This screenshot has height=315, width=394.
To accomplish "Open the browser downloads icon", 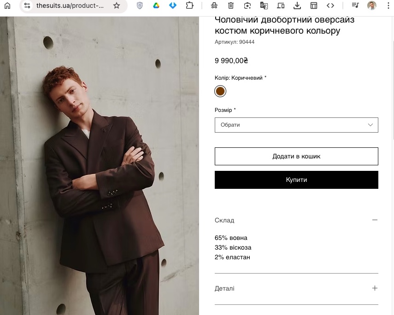I will [297, 6].
